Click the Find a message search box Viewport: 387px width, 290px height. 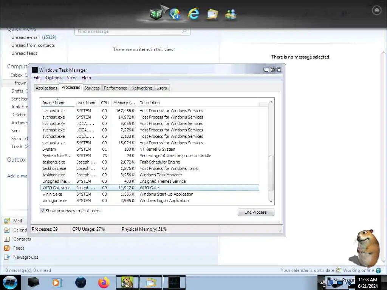tap(132, 31)
